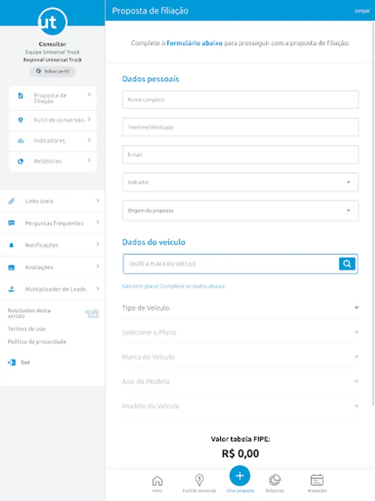375x501 pixels.
Task: Click the Editar perfil button
Action: point(52,72)
